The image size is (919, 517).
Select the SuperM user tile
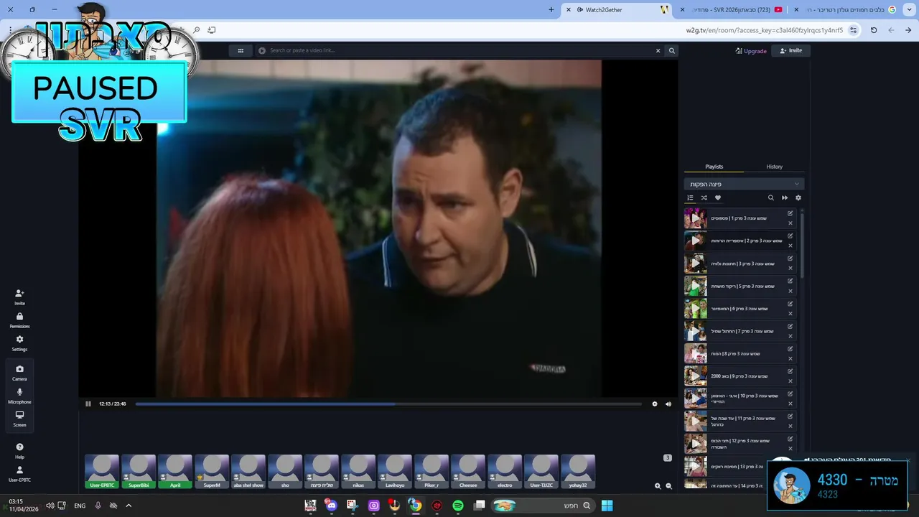(x=212, y=471)
